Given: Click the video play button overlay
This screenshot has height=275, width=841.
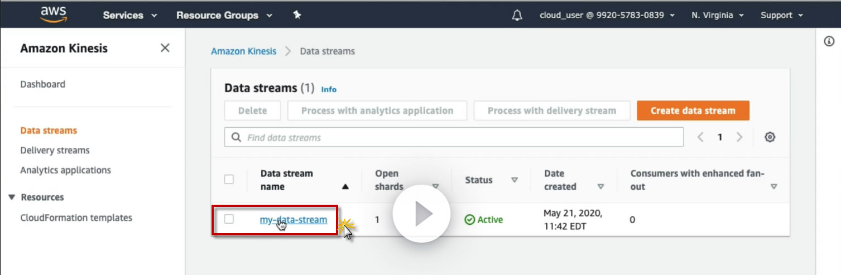Looking at the screenshot, I should coord(421,214).
